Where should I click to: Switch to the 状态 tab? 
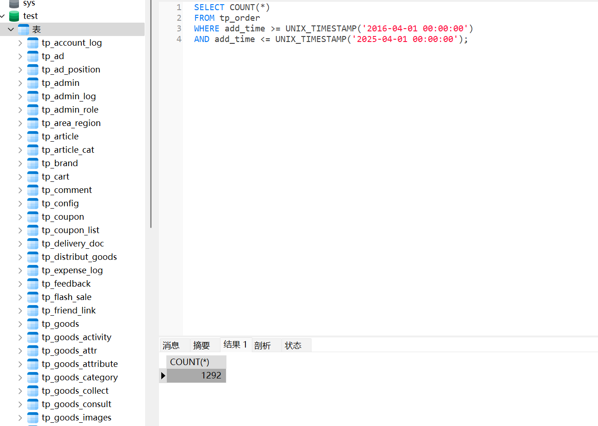pyautogui.click(x=293, y=345)
